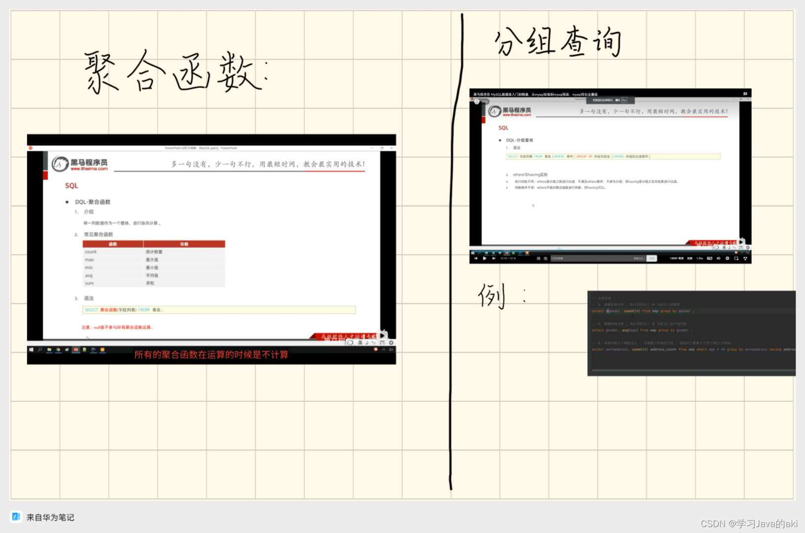This screenshot has height=533, width=805.
Task: Click picture-in-picture icon in right player
Action: pos(736,258)
